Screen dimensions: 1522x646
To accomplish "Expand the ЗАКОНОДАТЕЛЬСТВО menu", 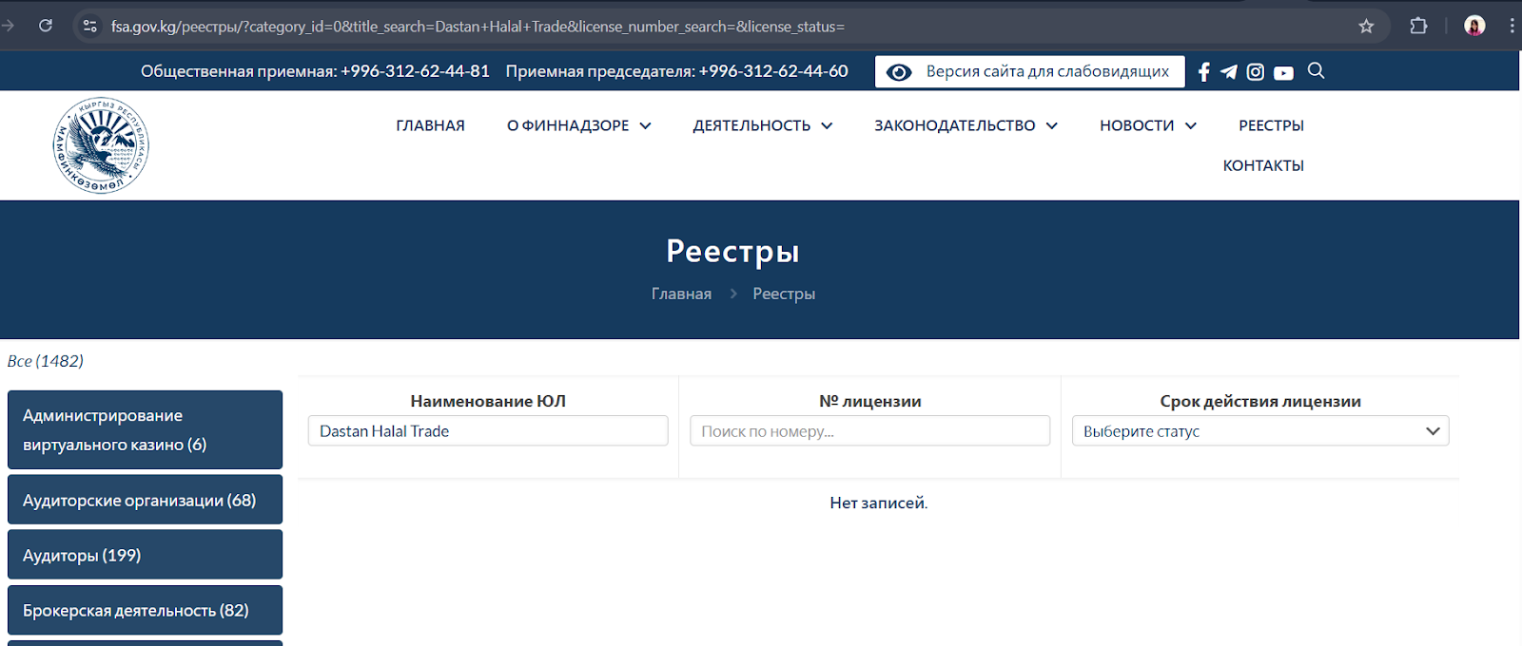I will click(x=966, y=125).
